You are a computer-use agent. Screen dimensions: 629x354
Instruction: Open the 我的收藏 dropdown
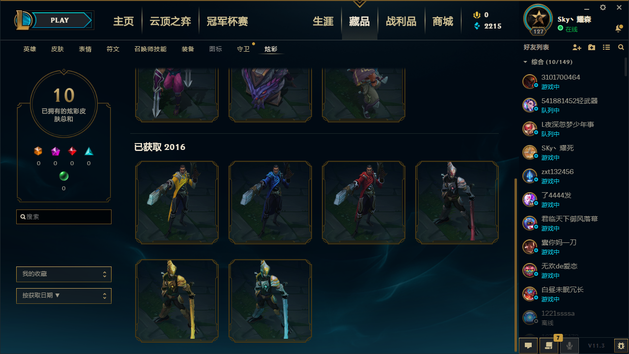64,274
